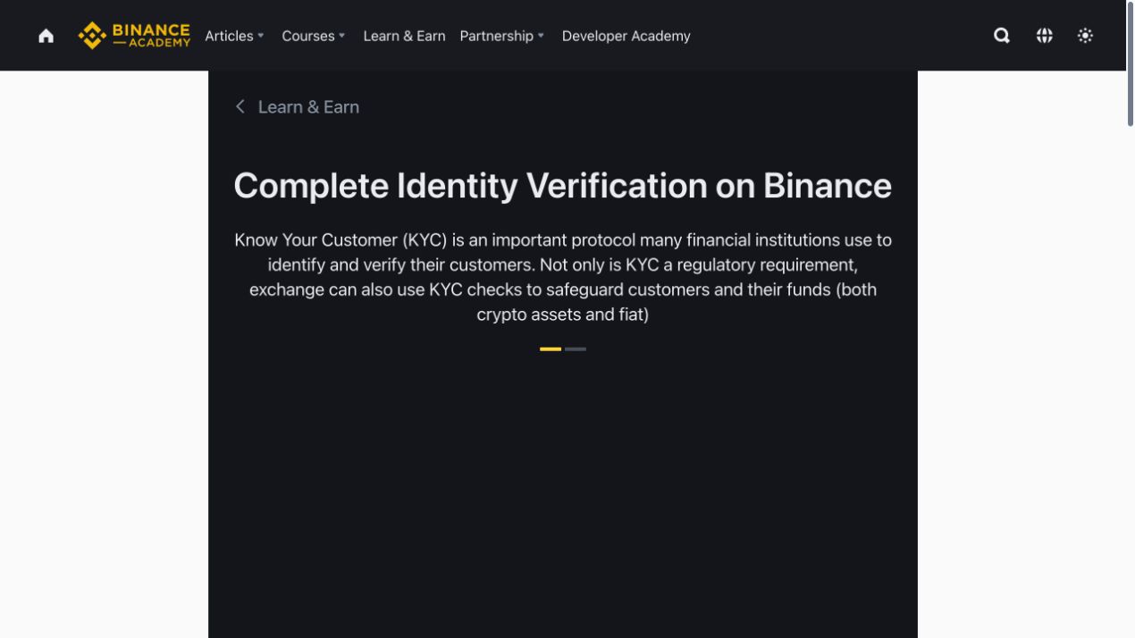Select the first yellow slide indicator
The width and height of the screenshot is (1135, 638).
(x=551, y=349)
